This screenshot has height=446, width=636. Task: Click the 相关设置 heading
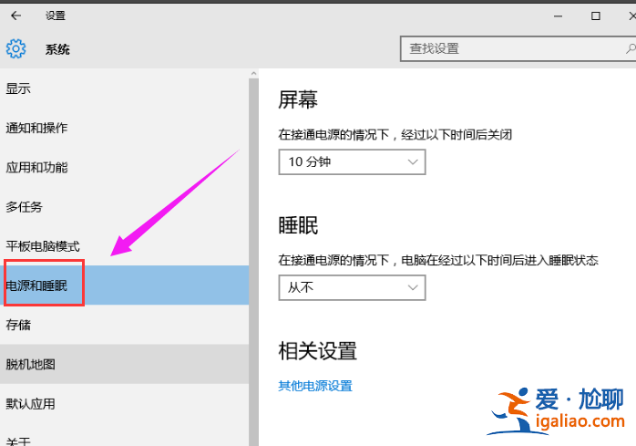pyautogui.click(x=318, y=351)
